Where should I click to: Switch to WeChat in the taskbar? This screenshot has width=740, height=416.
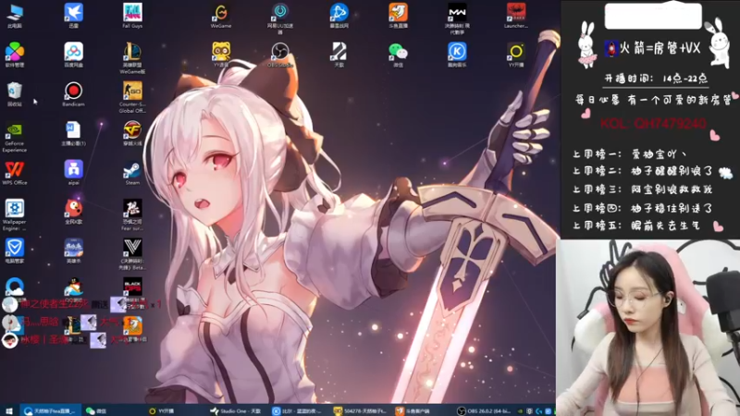pyautogui.click(x=97, y=410)
